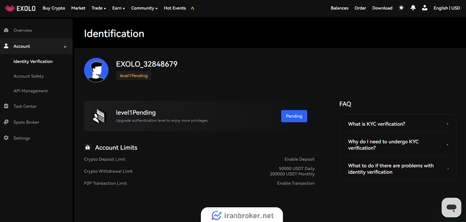The width and height of the screenshot is (466, 222).
Task: Open the Community dropdown menu
Action: pyautogui.click(x=144, y=8)
